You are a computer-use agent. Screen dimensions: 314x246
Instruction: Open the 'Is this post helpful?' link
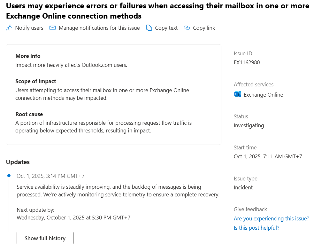pos(256,228)
